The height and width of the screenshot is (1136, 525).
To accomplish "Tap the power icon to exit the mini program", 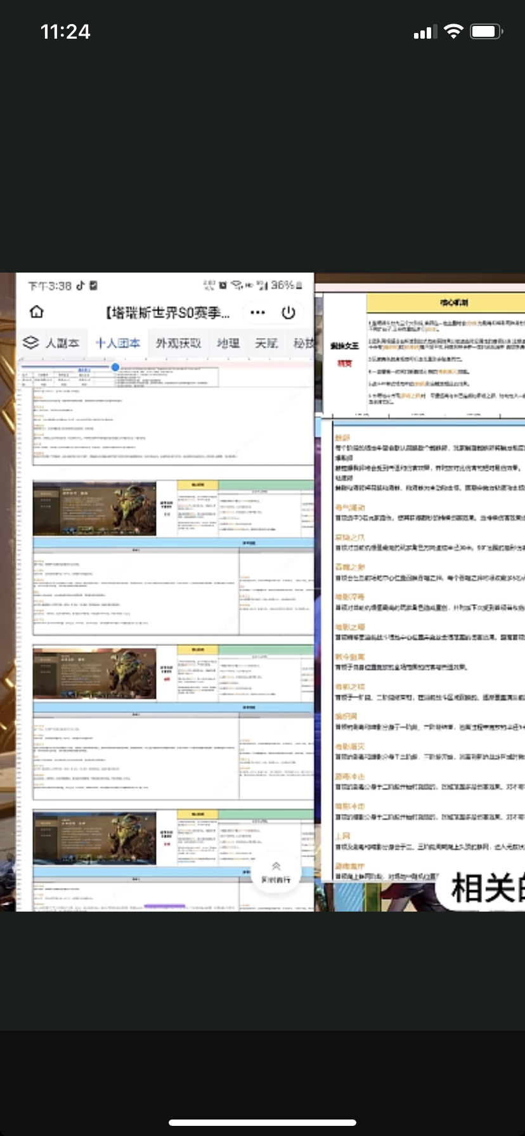I will point(288,312).
